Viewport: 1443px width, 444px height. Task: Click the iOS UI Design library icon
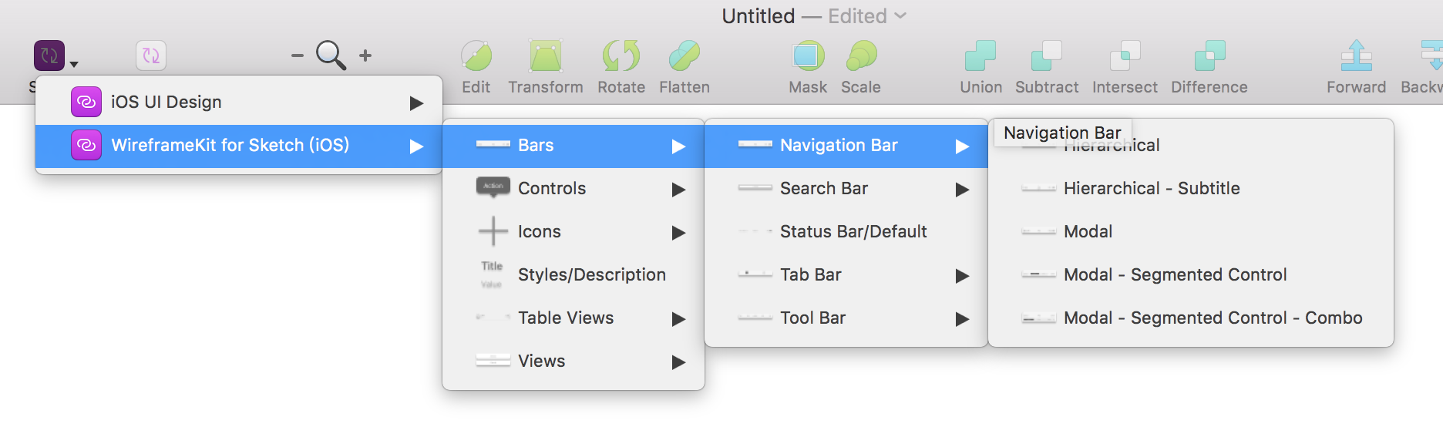[86, 102]
